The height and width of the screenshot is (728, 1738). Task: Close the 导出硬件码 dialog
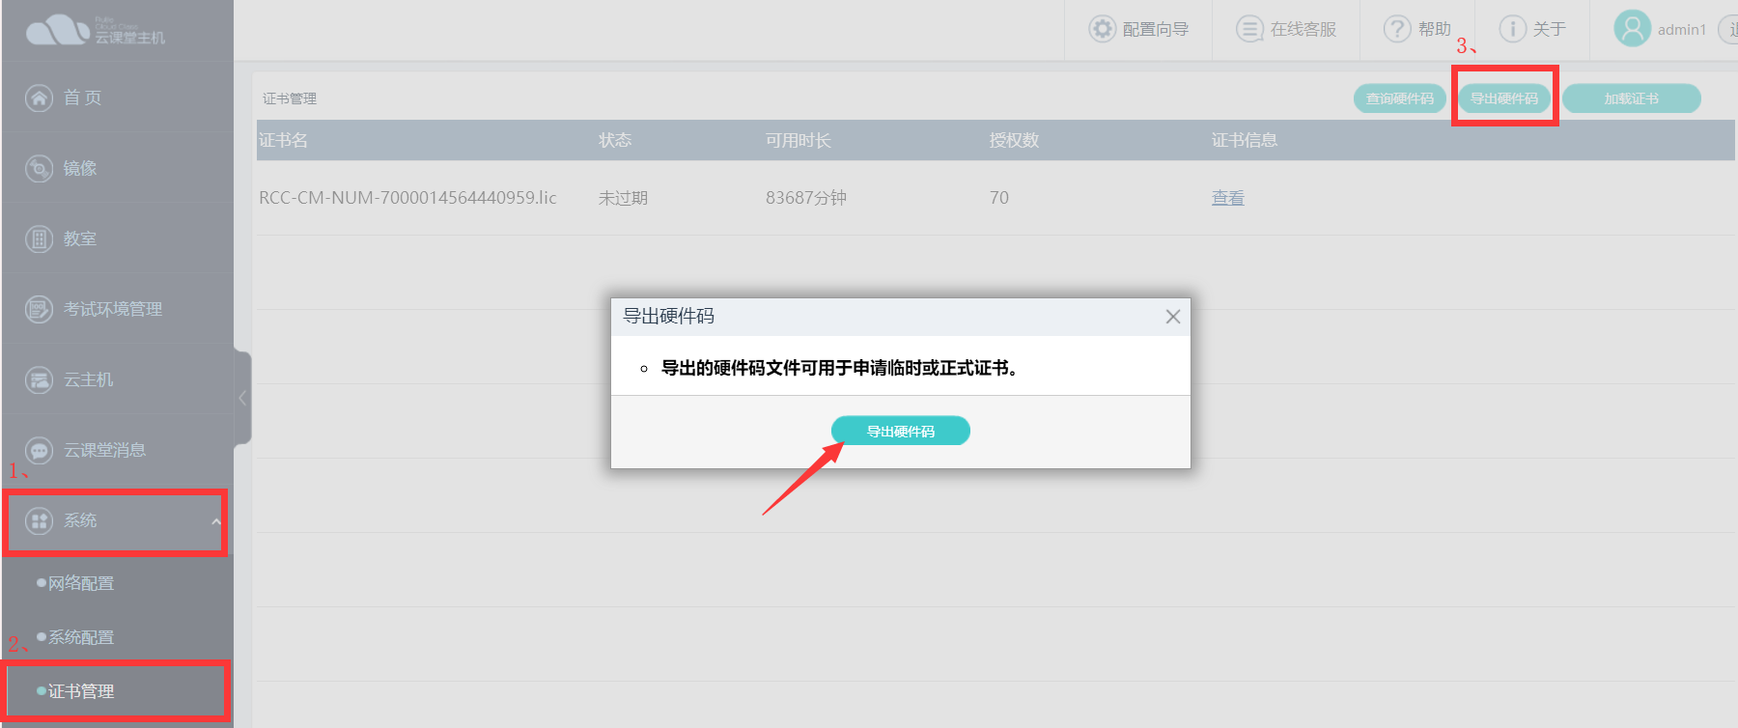pyautogui.click(x=1172, y=317)
